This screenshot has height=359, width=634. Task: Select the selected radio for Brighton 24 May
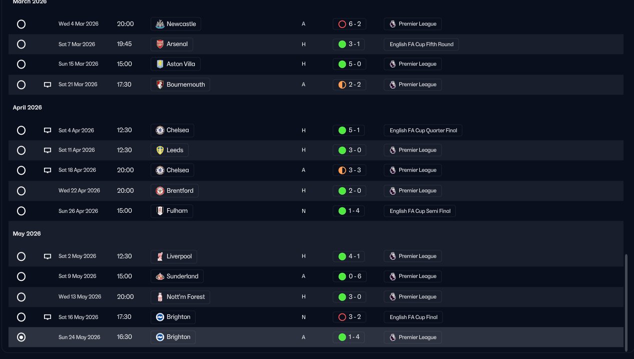(21, 337)
